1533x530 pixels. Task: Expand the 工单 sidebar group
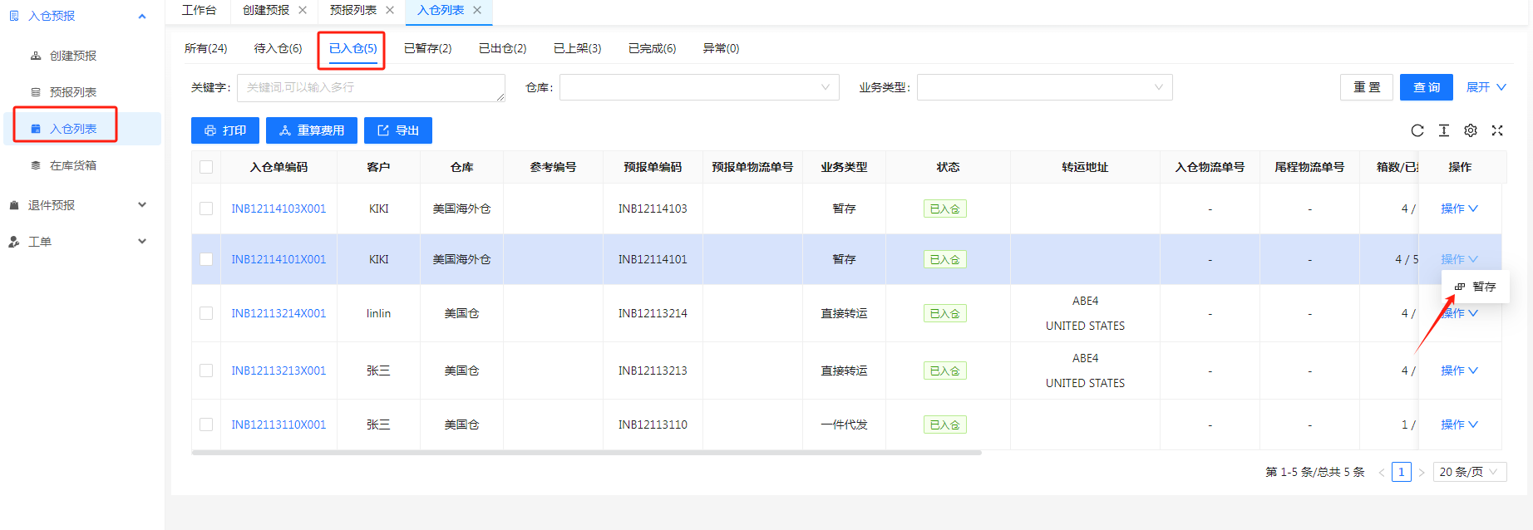(142, 242)
